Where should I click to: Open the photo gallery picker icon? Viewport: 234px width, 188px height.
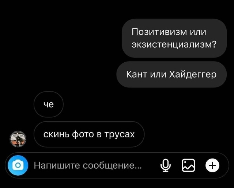[x=188, y=165]
